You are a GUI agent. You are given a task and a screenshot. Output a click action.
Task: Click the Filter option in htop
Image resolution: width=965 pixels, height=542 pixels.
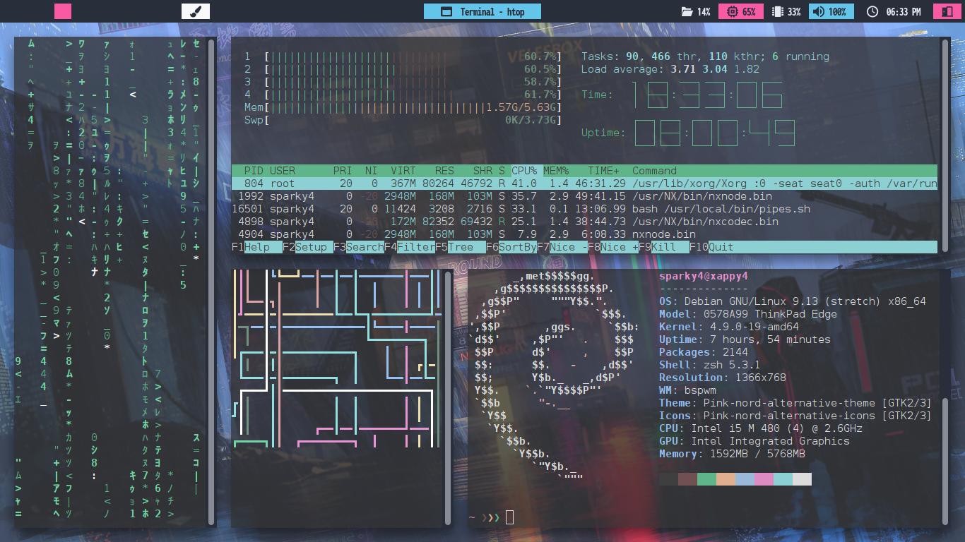pyautogui.click(x=415, y=247)
